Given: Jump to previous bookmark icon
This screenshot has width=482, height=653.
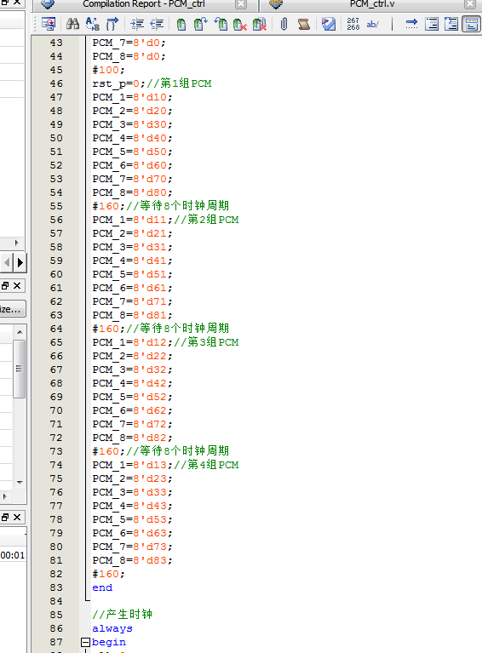Looking at the screenshot, I should coord(221,24).
